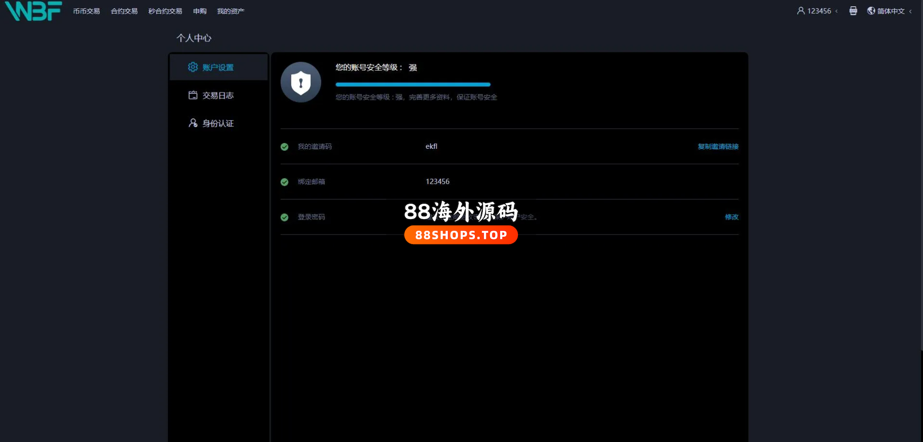Screen dimensions: 923x442
Task: Click the invitation code ekfl text
Action: pos(431,146)
